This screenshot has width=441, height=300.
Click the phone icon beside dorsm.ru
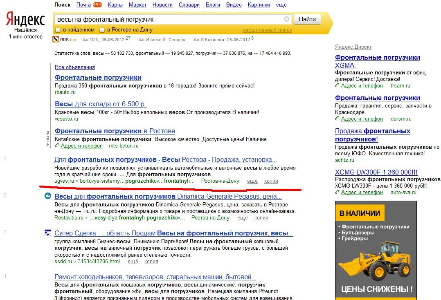click(x=337, y=118)
